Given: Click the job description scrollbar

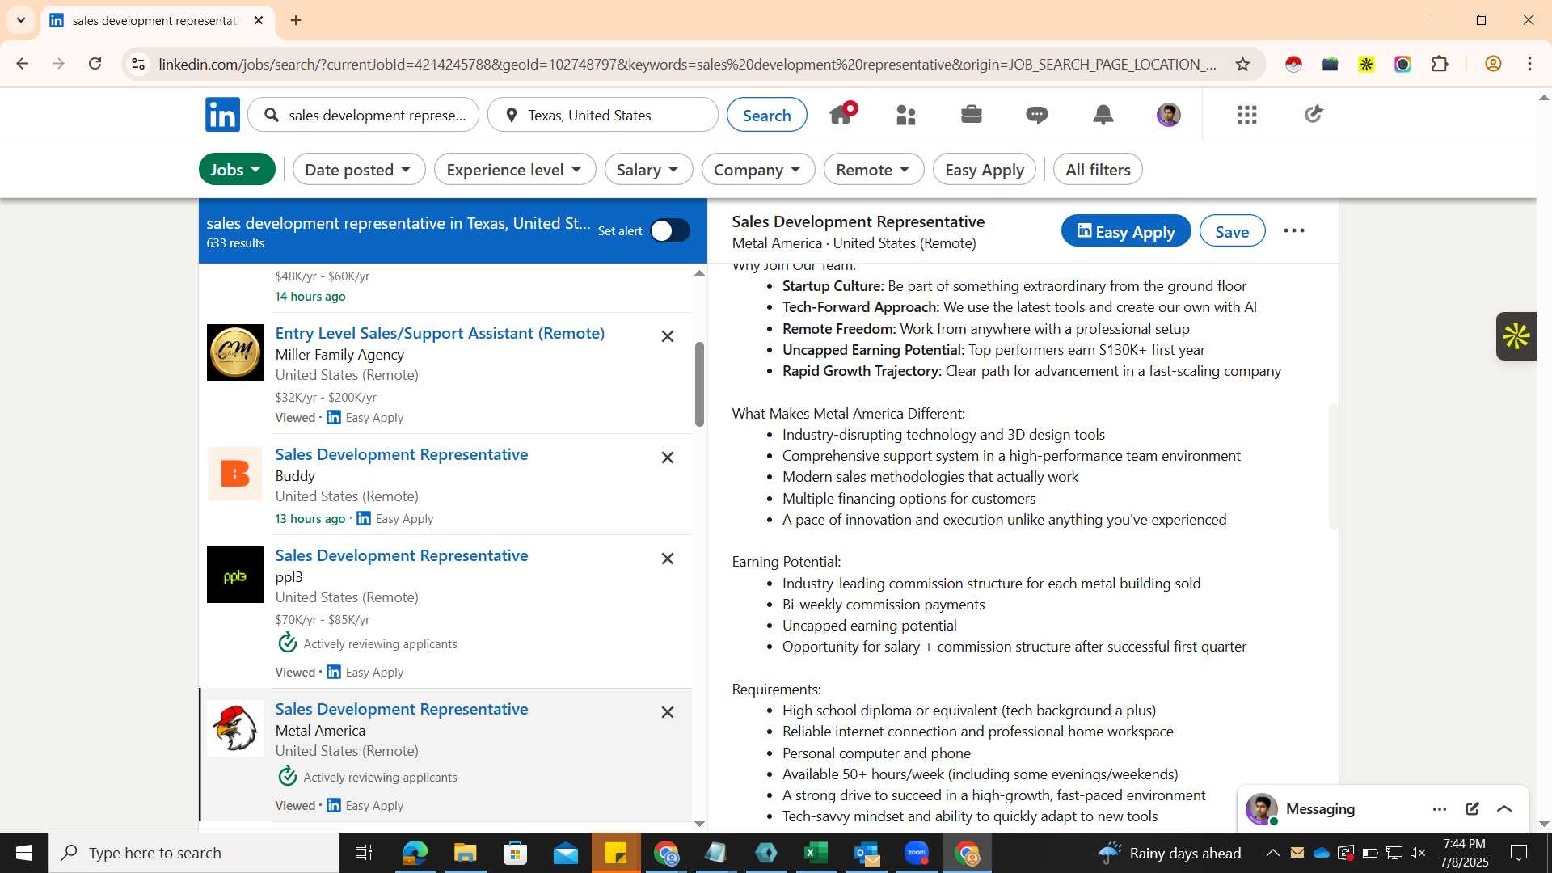Looking at the screenshot, I should pos(1333,466).
